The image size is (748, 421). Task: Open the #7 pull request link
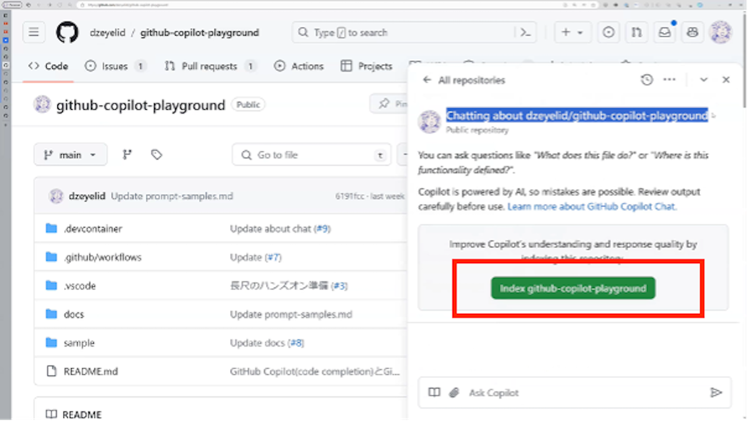point(273,257)
